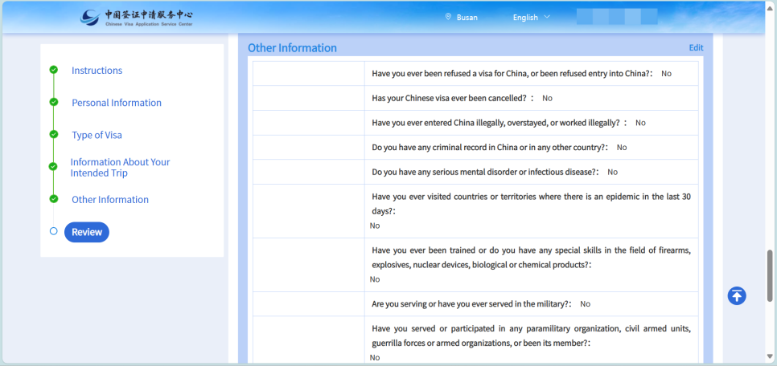Click green checkmark next to Instructions
The image size is (777, 366).
pyautogui.click(x=54, y=70)
